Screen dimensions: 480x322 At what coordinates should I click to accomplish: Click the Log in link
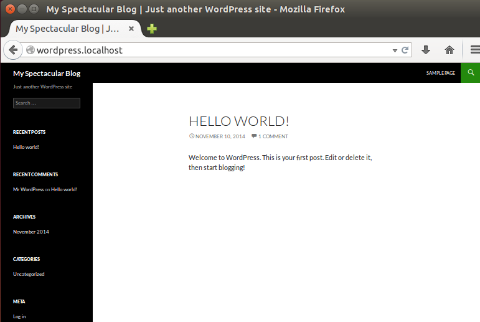pyautogui.click(x=19, y=316)
